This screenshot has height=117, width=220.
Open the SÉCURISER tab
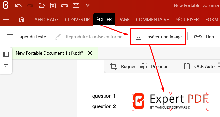187,20
